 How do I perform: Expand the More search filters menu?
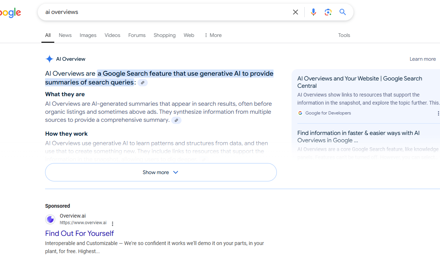tap(213, 35)
